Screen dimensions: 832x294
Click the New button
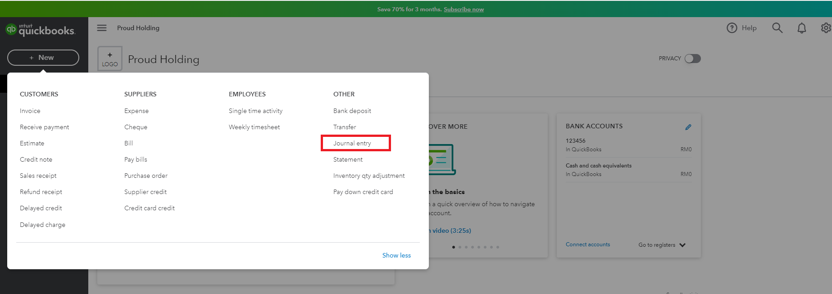[43, 58]
